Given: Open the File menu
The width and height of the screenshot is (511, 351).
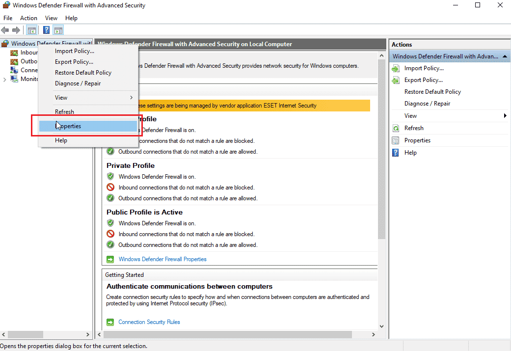Looking at the screenshot, I should click(8, 18).
